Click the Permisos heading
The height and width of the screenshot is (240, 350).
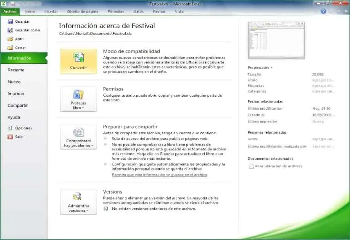(113, 89)
